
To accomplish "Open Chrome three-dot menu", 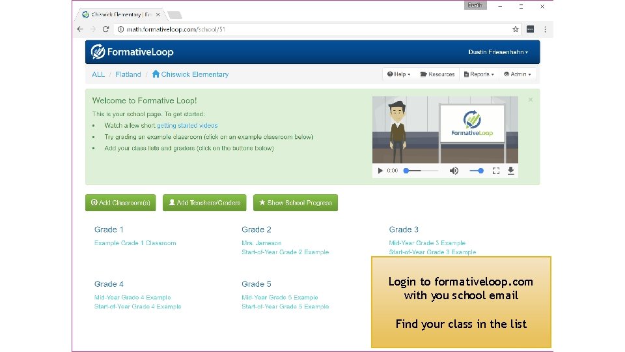I will (x=545, y=29).
